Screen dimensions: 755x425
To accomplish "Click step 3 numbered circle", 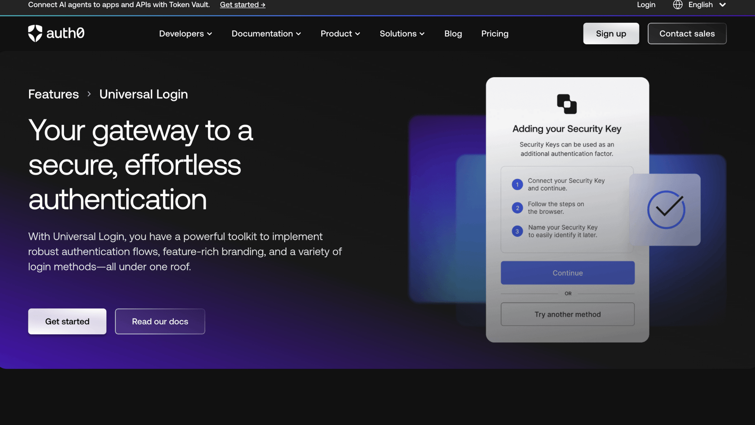I will tap(517, 231).
